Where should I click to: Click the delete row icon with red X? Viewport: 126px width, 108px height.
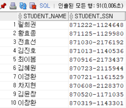[33, 6]
